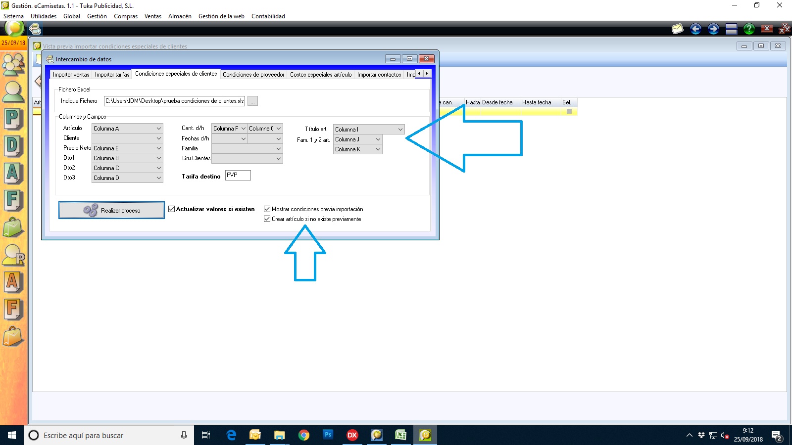Screen dimensions: 792x445
Task: Open the green A document sidebar icon
Action: 13,174
